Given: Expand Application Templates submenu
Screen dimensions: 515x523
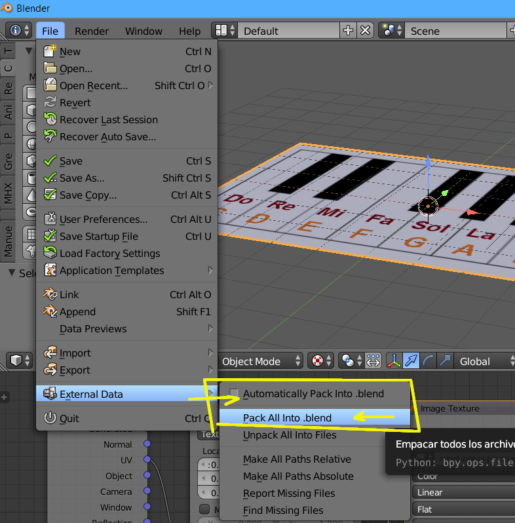Looking at the screenshot, I should (127, 271).
